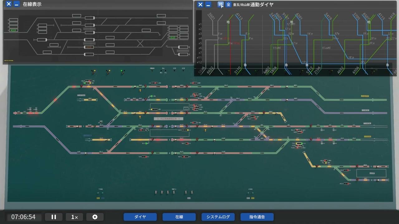This screenshot has width=399, height=224.
Task: Click train number 6506 below the diagram
Action: tap(356, 71)
